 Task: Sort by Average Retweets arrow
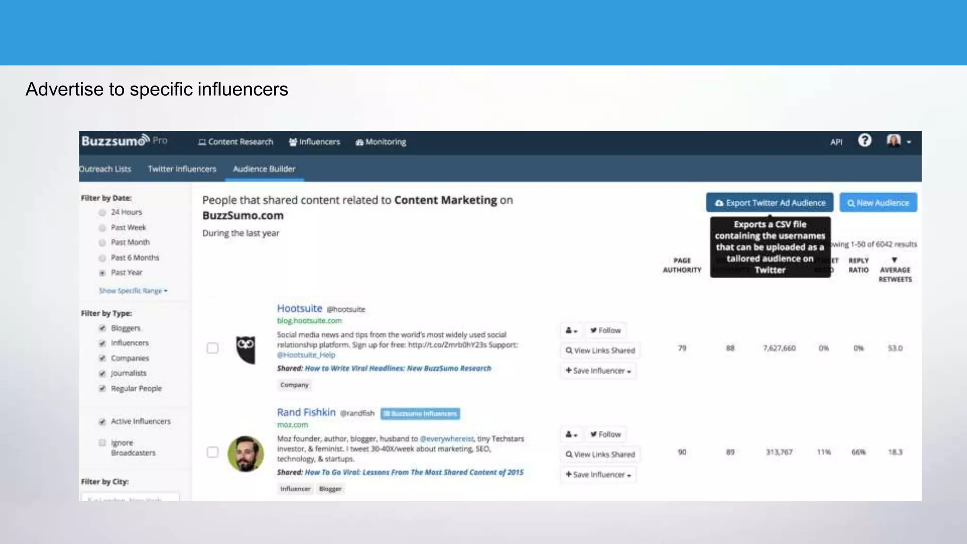[x=894, y=260]
